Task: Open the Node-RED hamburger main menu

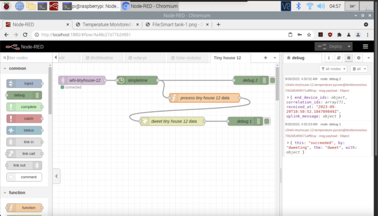Action: pos(365,46)
